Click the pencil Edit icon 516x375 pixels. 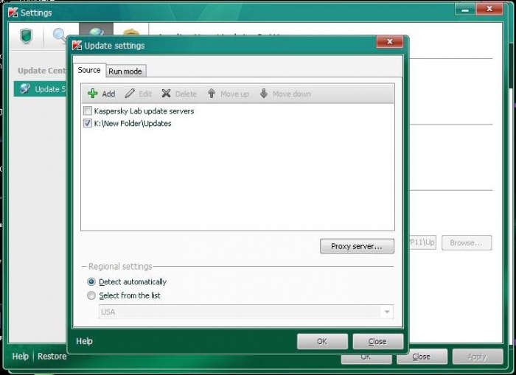[x=130, y=94]
